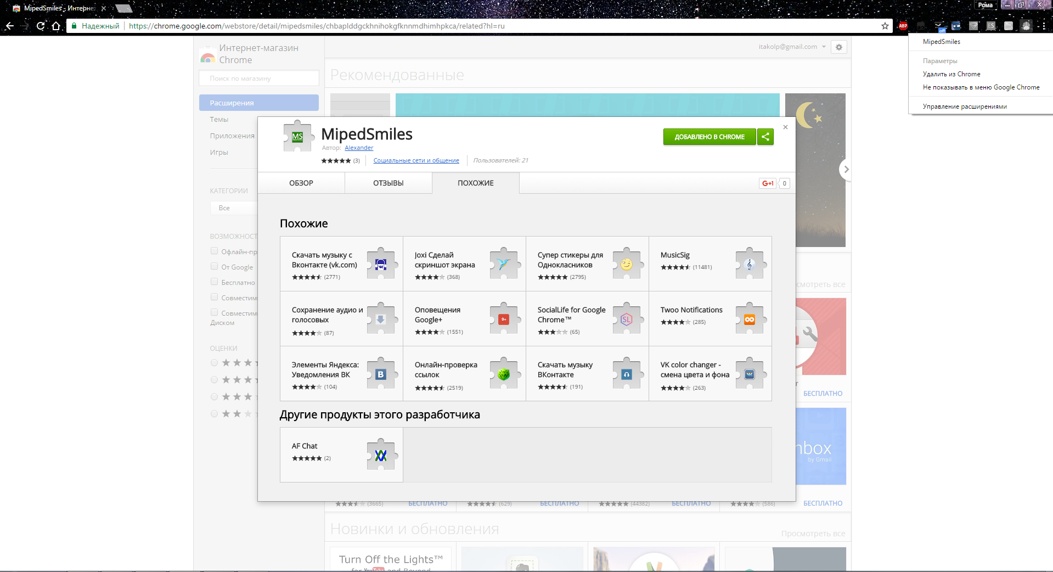
Task: Expand the itakolp@gmail.com account dropdown
Action: tap(792, 47)
